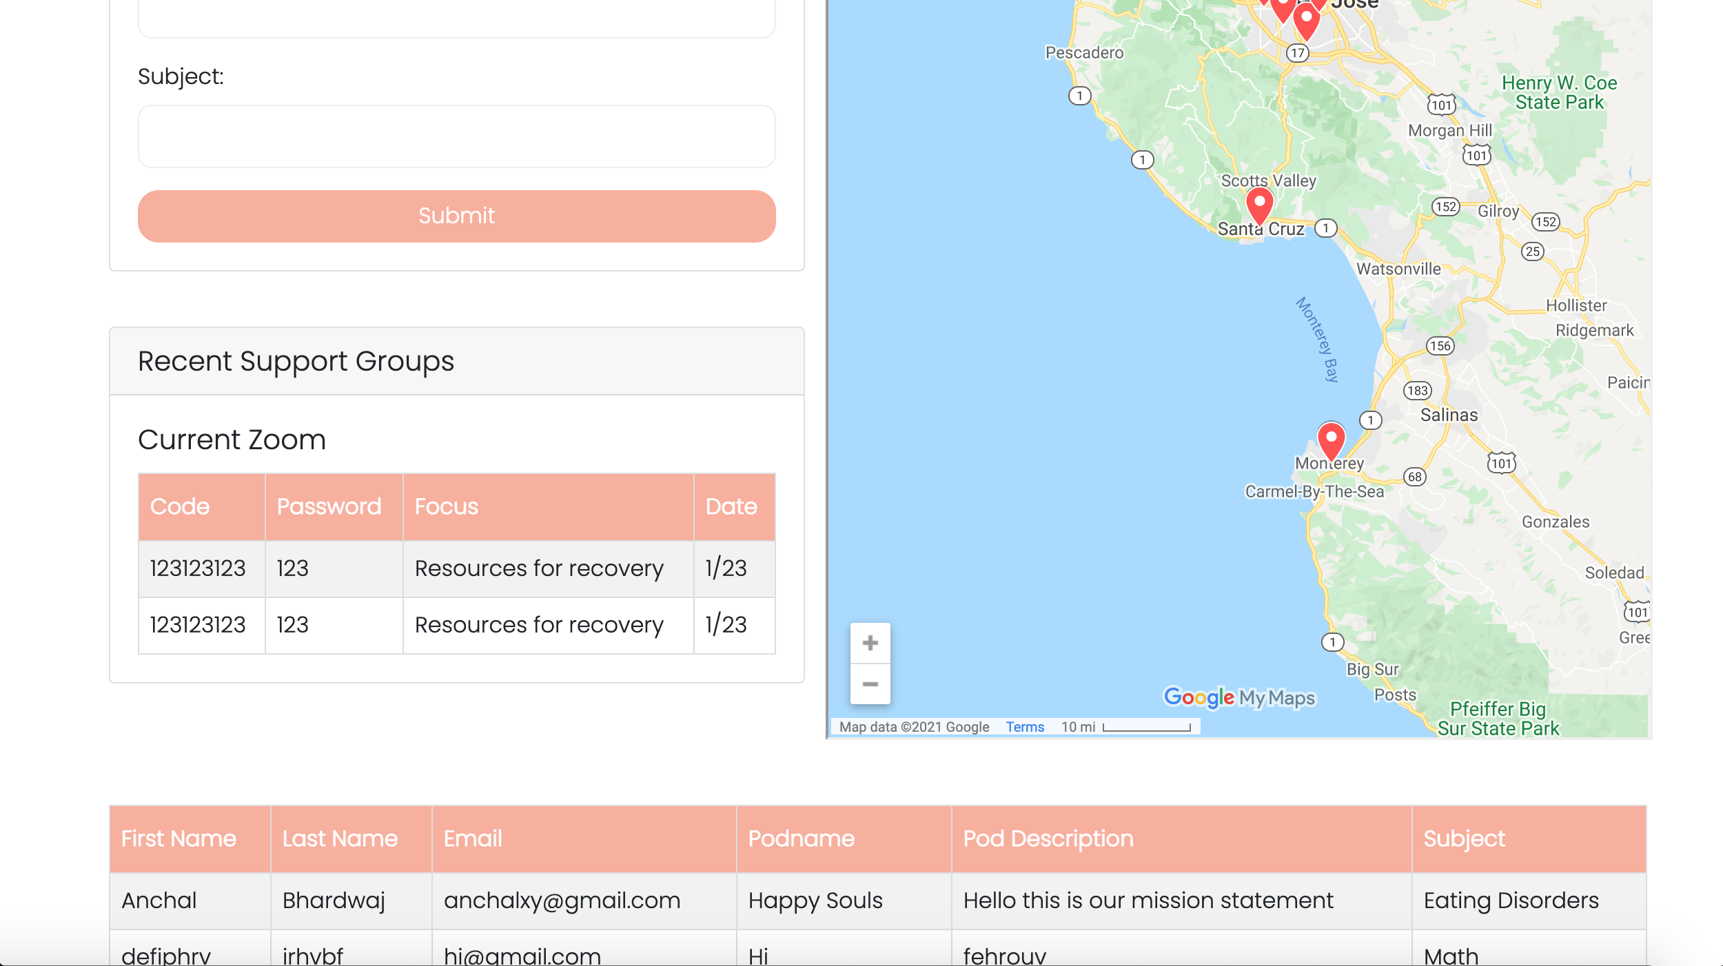Open the map Terms link
The height and width of the screenshot is (966, 1723).
(1024, 727)
